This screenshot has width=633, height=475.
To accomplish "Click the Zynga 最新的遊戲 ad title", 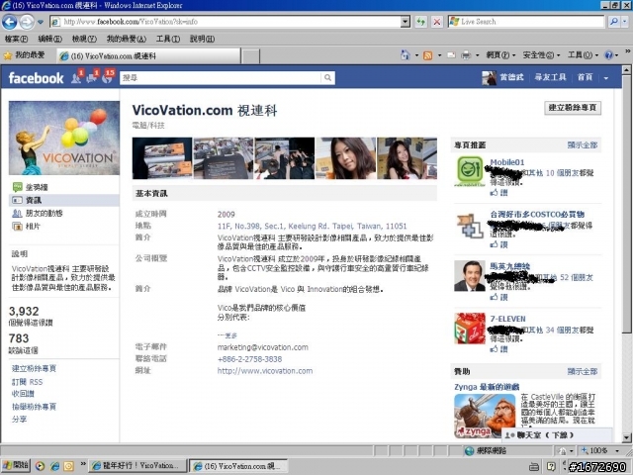I will (x=487, y=387).
